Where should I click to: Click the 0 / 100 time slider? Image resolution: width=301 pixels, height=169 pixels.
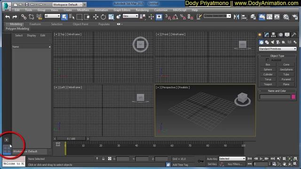click(71, 138)
